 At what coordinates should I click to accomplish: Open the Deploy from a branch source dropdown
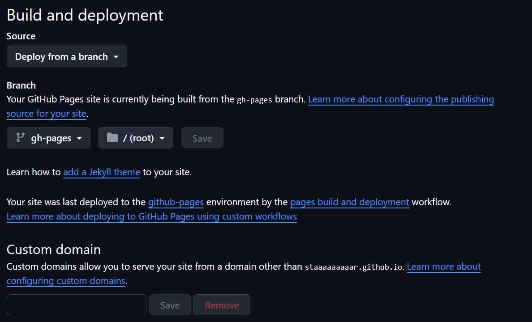67,57
